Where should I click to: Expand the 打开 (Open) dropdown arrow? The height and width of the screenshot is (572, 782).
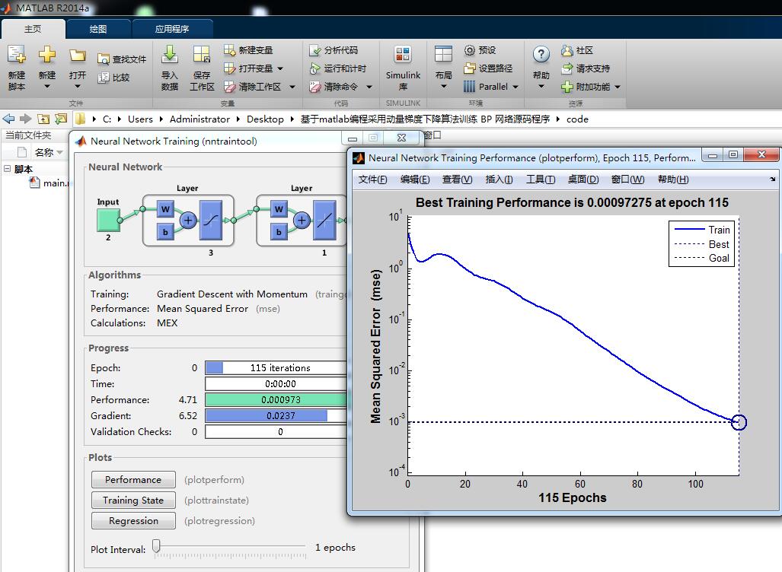78,87
